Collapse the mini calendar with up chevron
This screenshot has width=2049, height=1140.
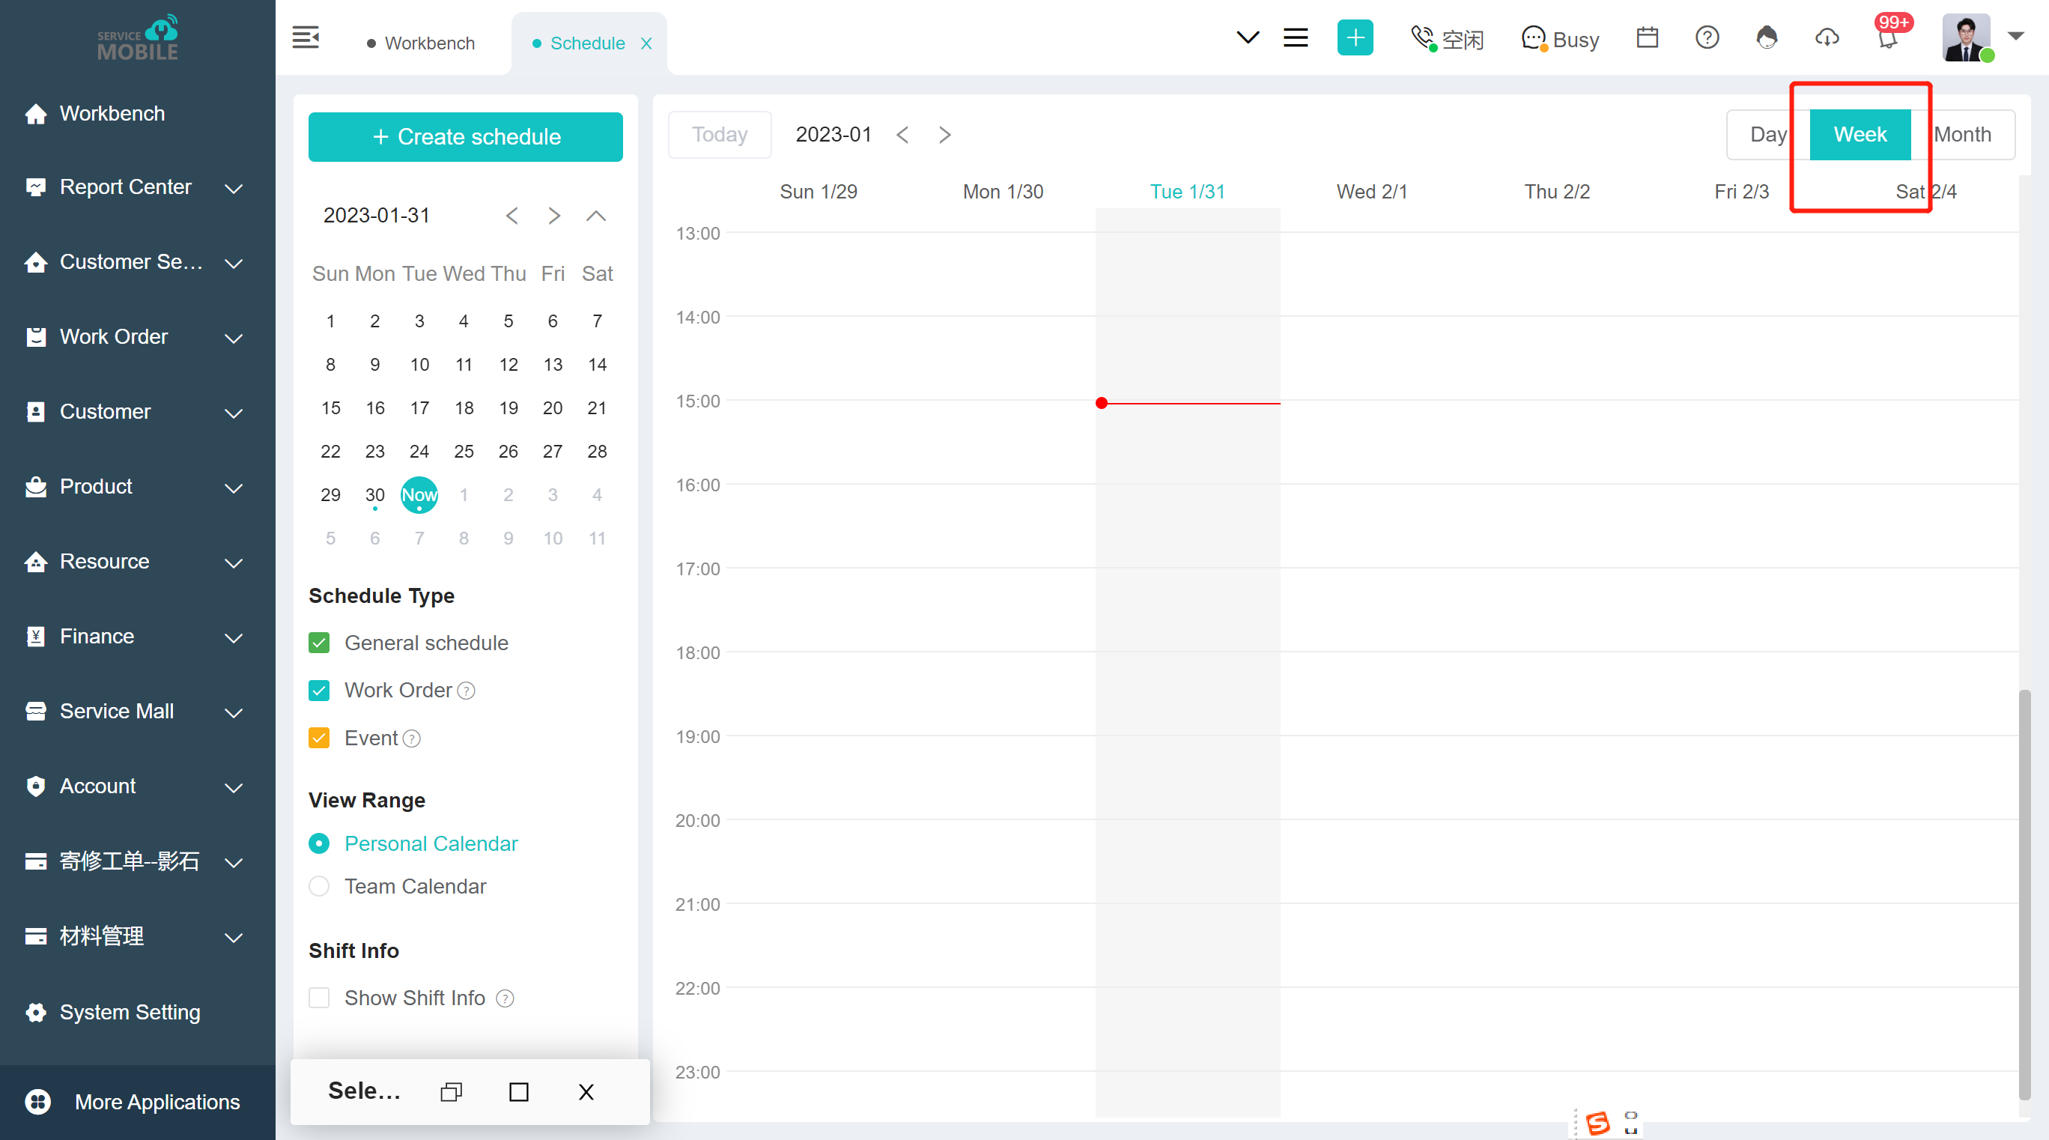tap(596, 216)
